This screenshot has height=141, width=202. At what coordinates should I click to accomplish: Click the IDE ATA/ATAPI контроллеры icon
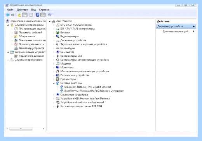coord(57,29)
